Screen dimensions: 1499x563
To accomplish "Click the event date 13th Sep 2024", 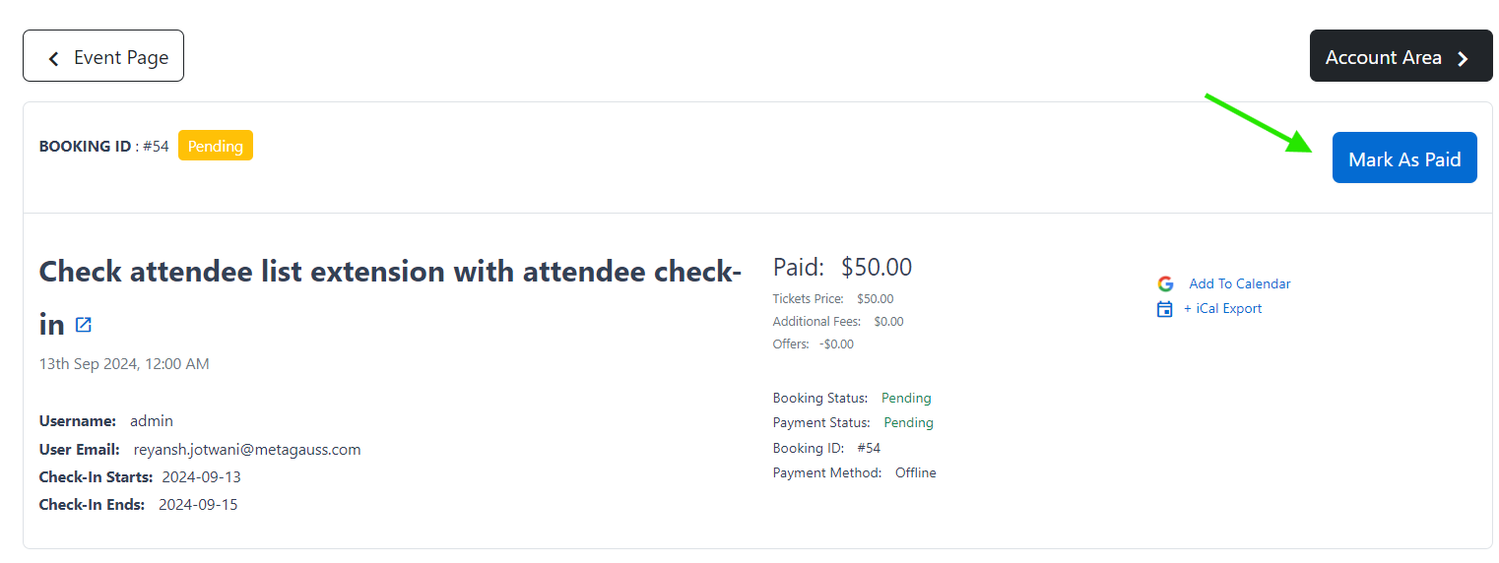I will click(x=124, y=364).
